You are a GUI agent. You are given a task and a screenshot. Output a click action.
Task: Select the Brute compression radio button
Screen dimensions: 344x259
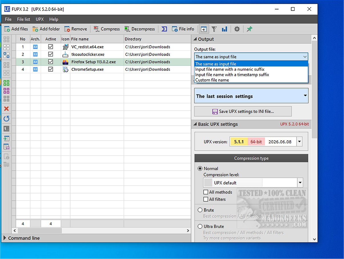pyautogui.click(x=200, y=210)
